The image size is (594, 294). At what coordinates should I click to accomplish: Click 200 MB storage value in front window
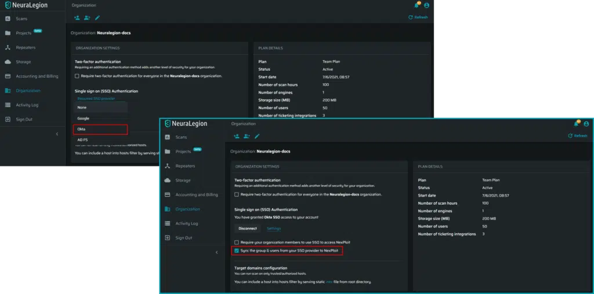(x=489, y=219)
